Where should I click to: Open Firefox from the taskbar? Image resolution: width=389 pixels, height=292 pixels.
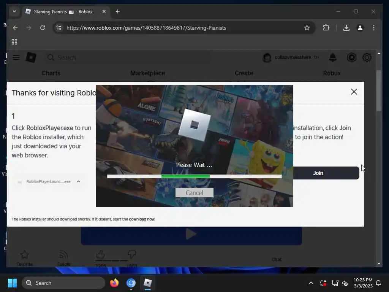pos(114,283)
